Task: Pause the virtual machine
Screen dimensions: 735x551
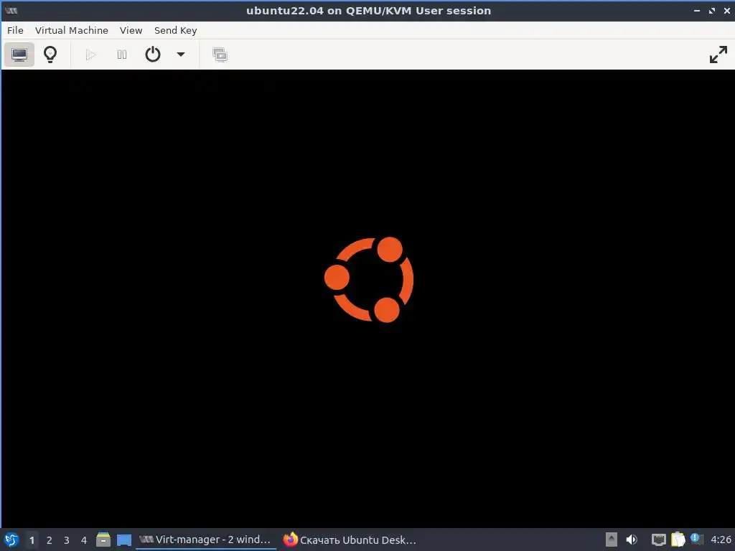Action: [122, 55]
